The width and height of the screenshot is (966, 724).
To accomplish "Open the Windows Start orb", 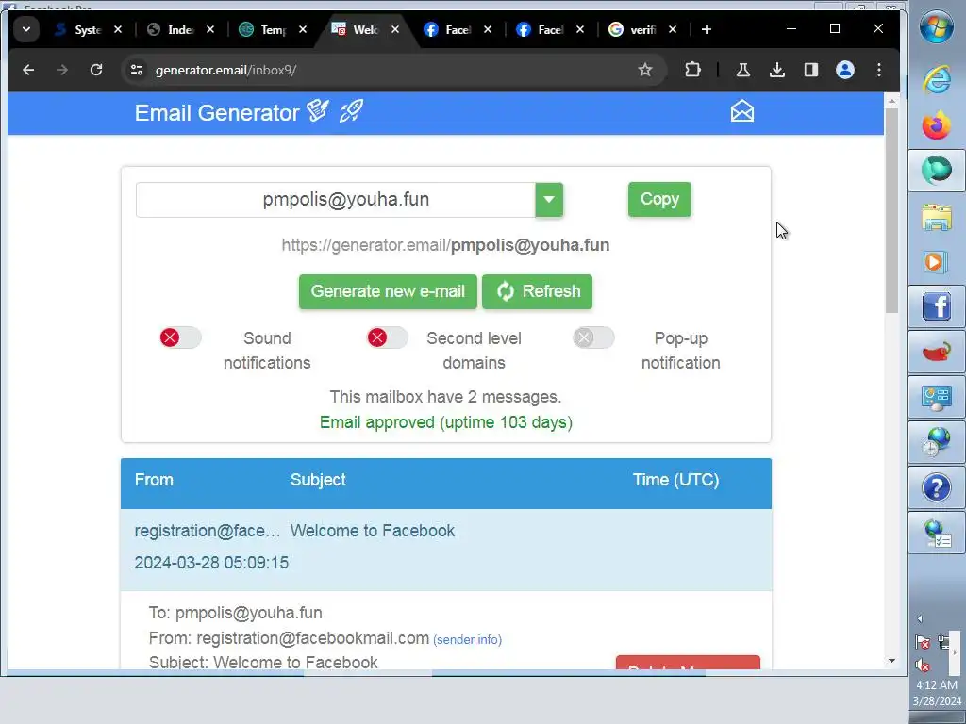I will tap(937, 25).
